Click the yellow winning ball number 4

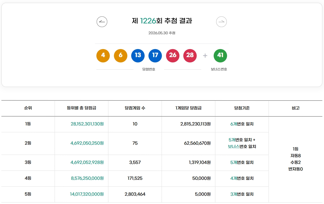tap(103, 56)
